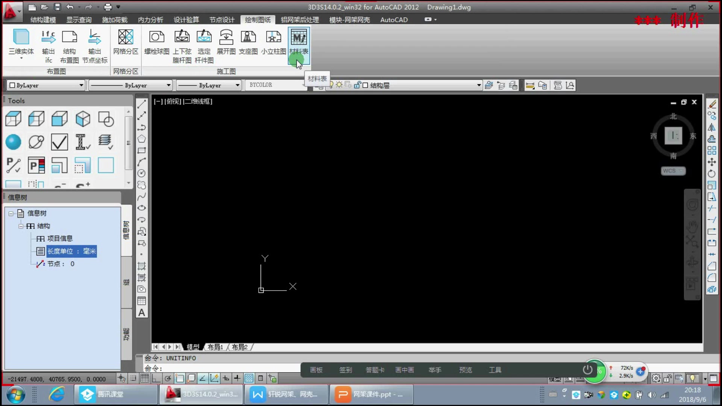The image size is (722, 406).
Task: Collapse the 结构 tree node
Action: click(x=21, y=226)
